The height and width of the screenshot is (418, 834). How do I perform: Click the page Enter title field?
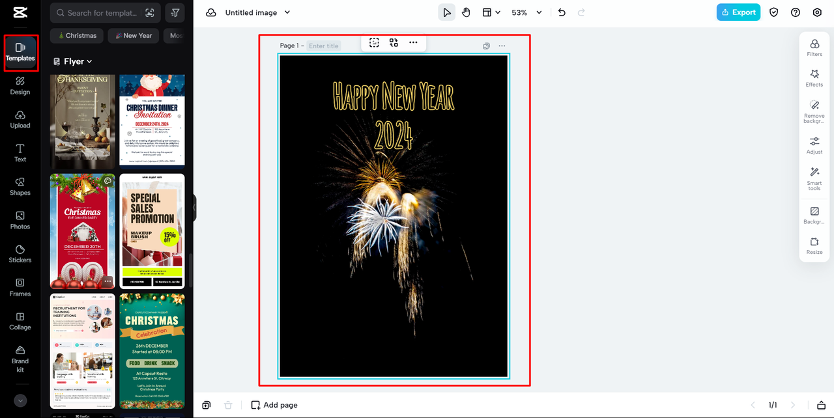pyautogui.click(x=324, y=46)
